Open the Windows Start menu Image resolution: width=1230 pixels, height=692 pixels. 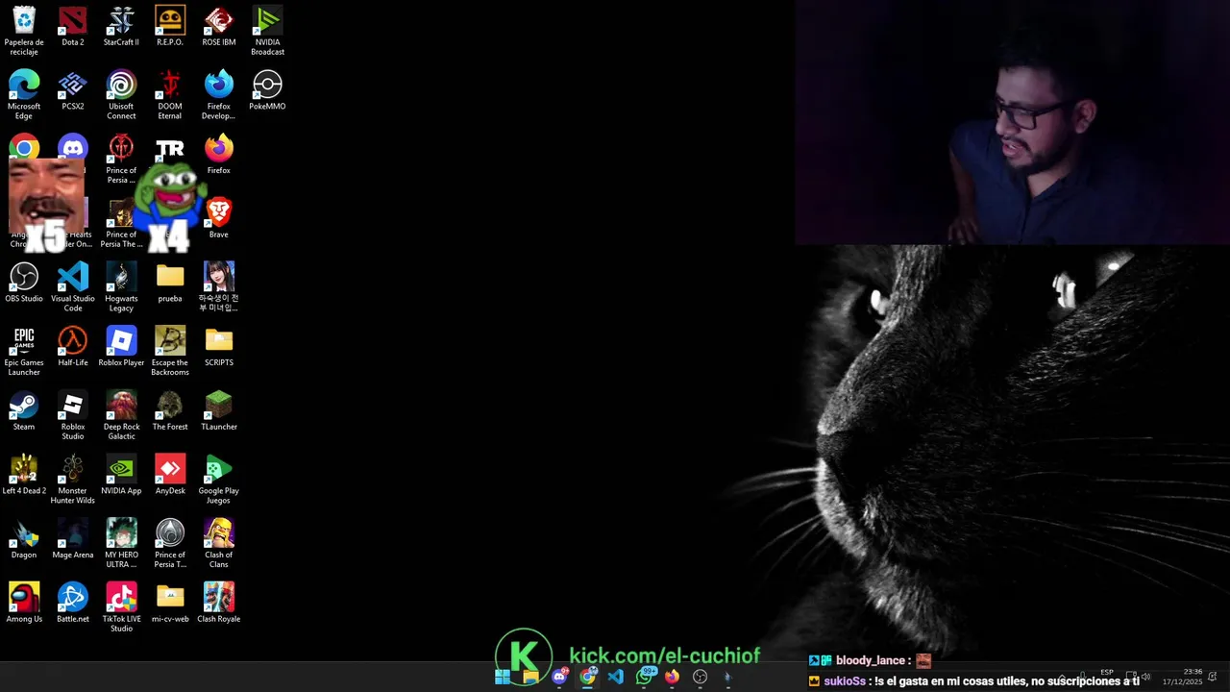pyautogui.click(x=503, y=677)
